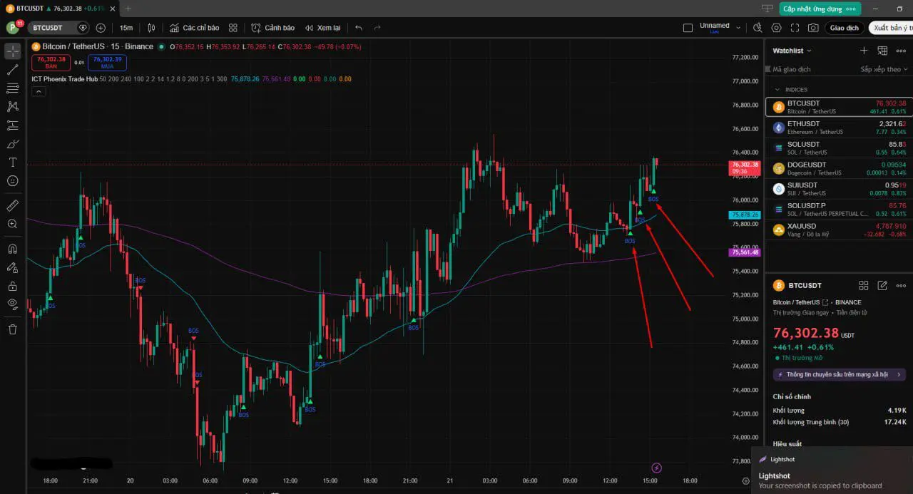Open the watchlist three-dots menu
913x494 pixels.
coord(901,51)
